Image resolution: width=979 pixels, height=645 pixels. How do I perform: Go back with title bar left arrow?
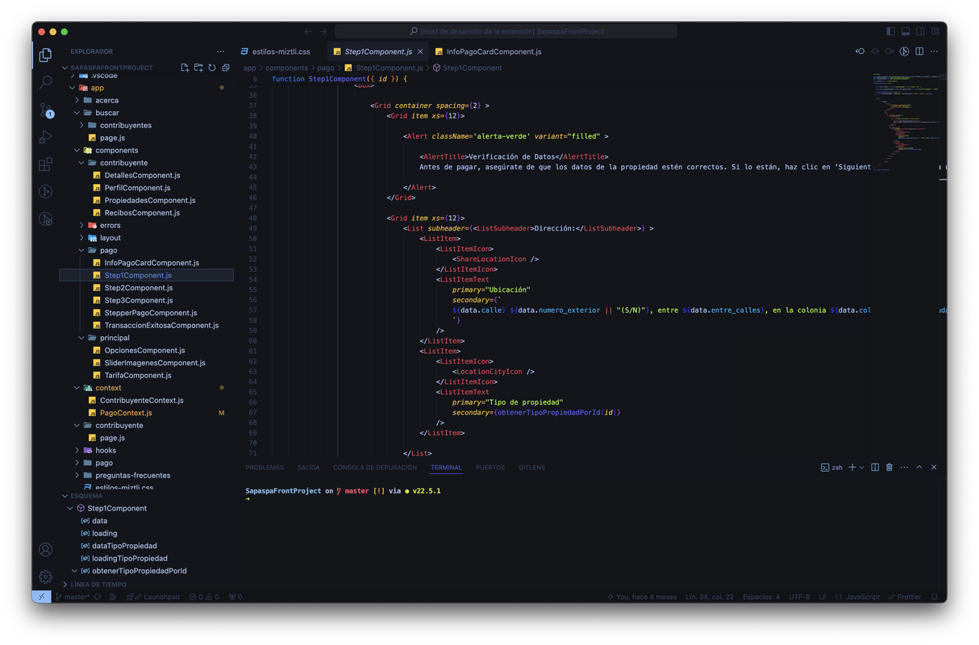coord(308,31)
